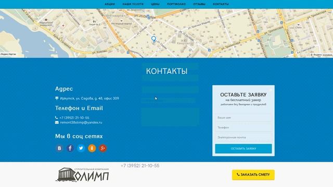Image resolution: width=333 pixels, height=187 pixels.
Task: Click the Телефон и Email heading
Action: click(79, 108)
